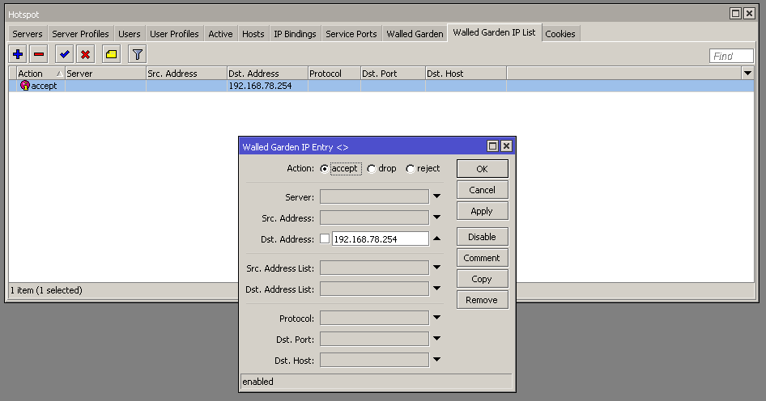The image size is (766, 401).
Task: Click the red minus remove entry icon
Action: coord(39,54)
